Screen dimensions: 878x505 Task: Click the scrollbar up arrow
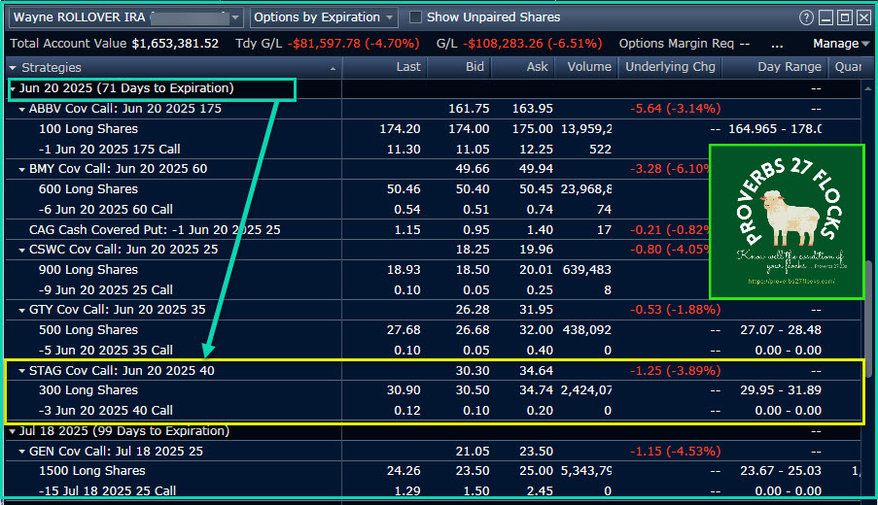click(868, 87)
